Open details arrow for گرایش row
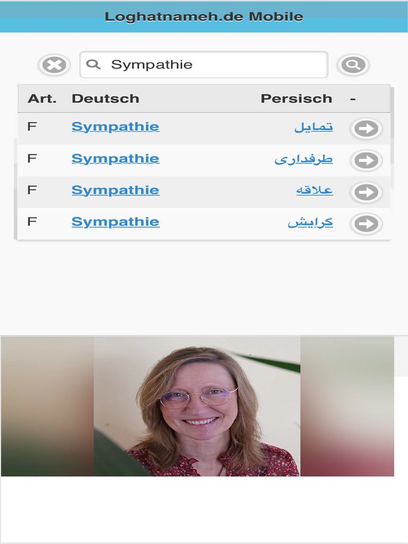This screenshot has width=408, height=544. pyautogui.click(x=366, y=224)
